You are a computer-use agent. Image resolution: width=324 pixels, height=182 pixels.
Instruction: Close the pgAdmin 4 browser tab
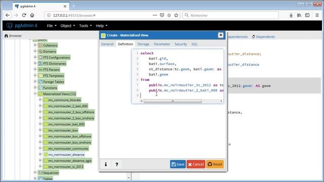pyautogui.click(x=65, y=7)
